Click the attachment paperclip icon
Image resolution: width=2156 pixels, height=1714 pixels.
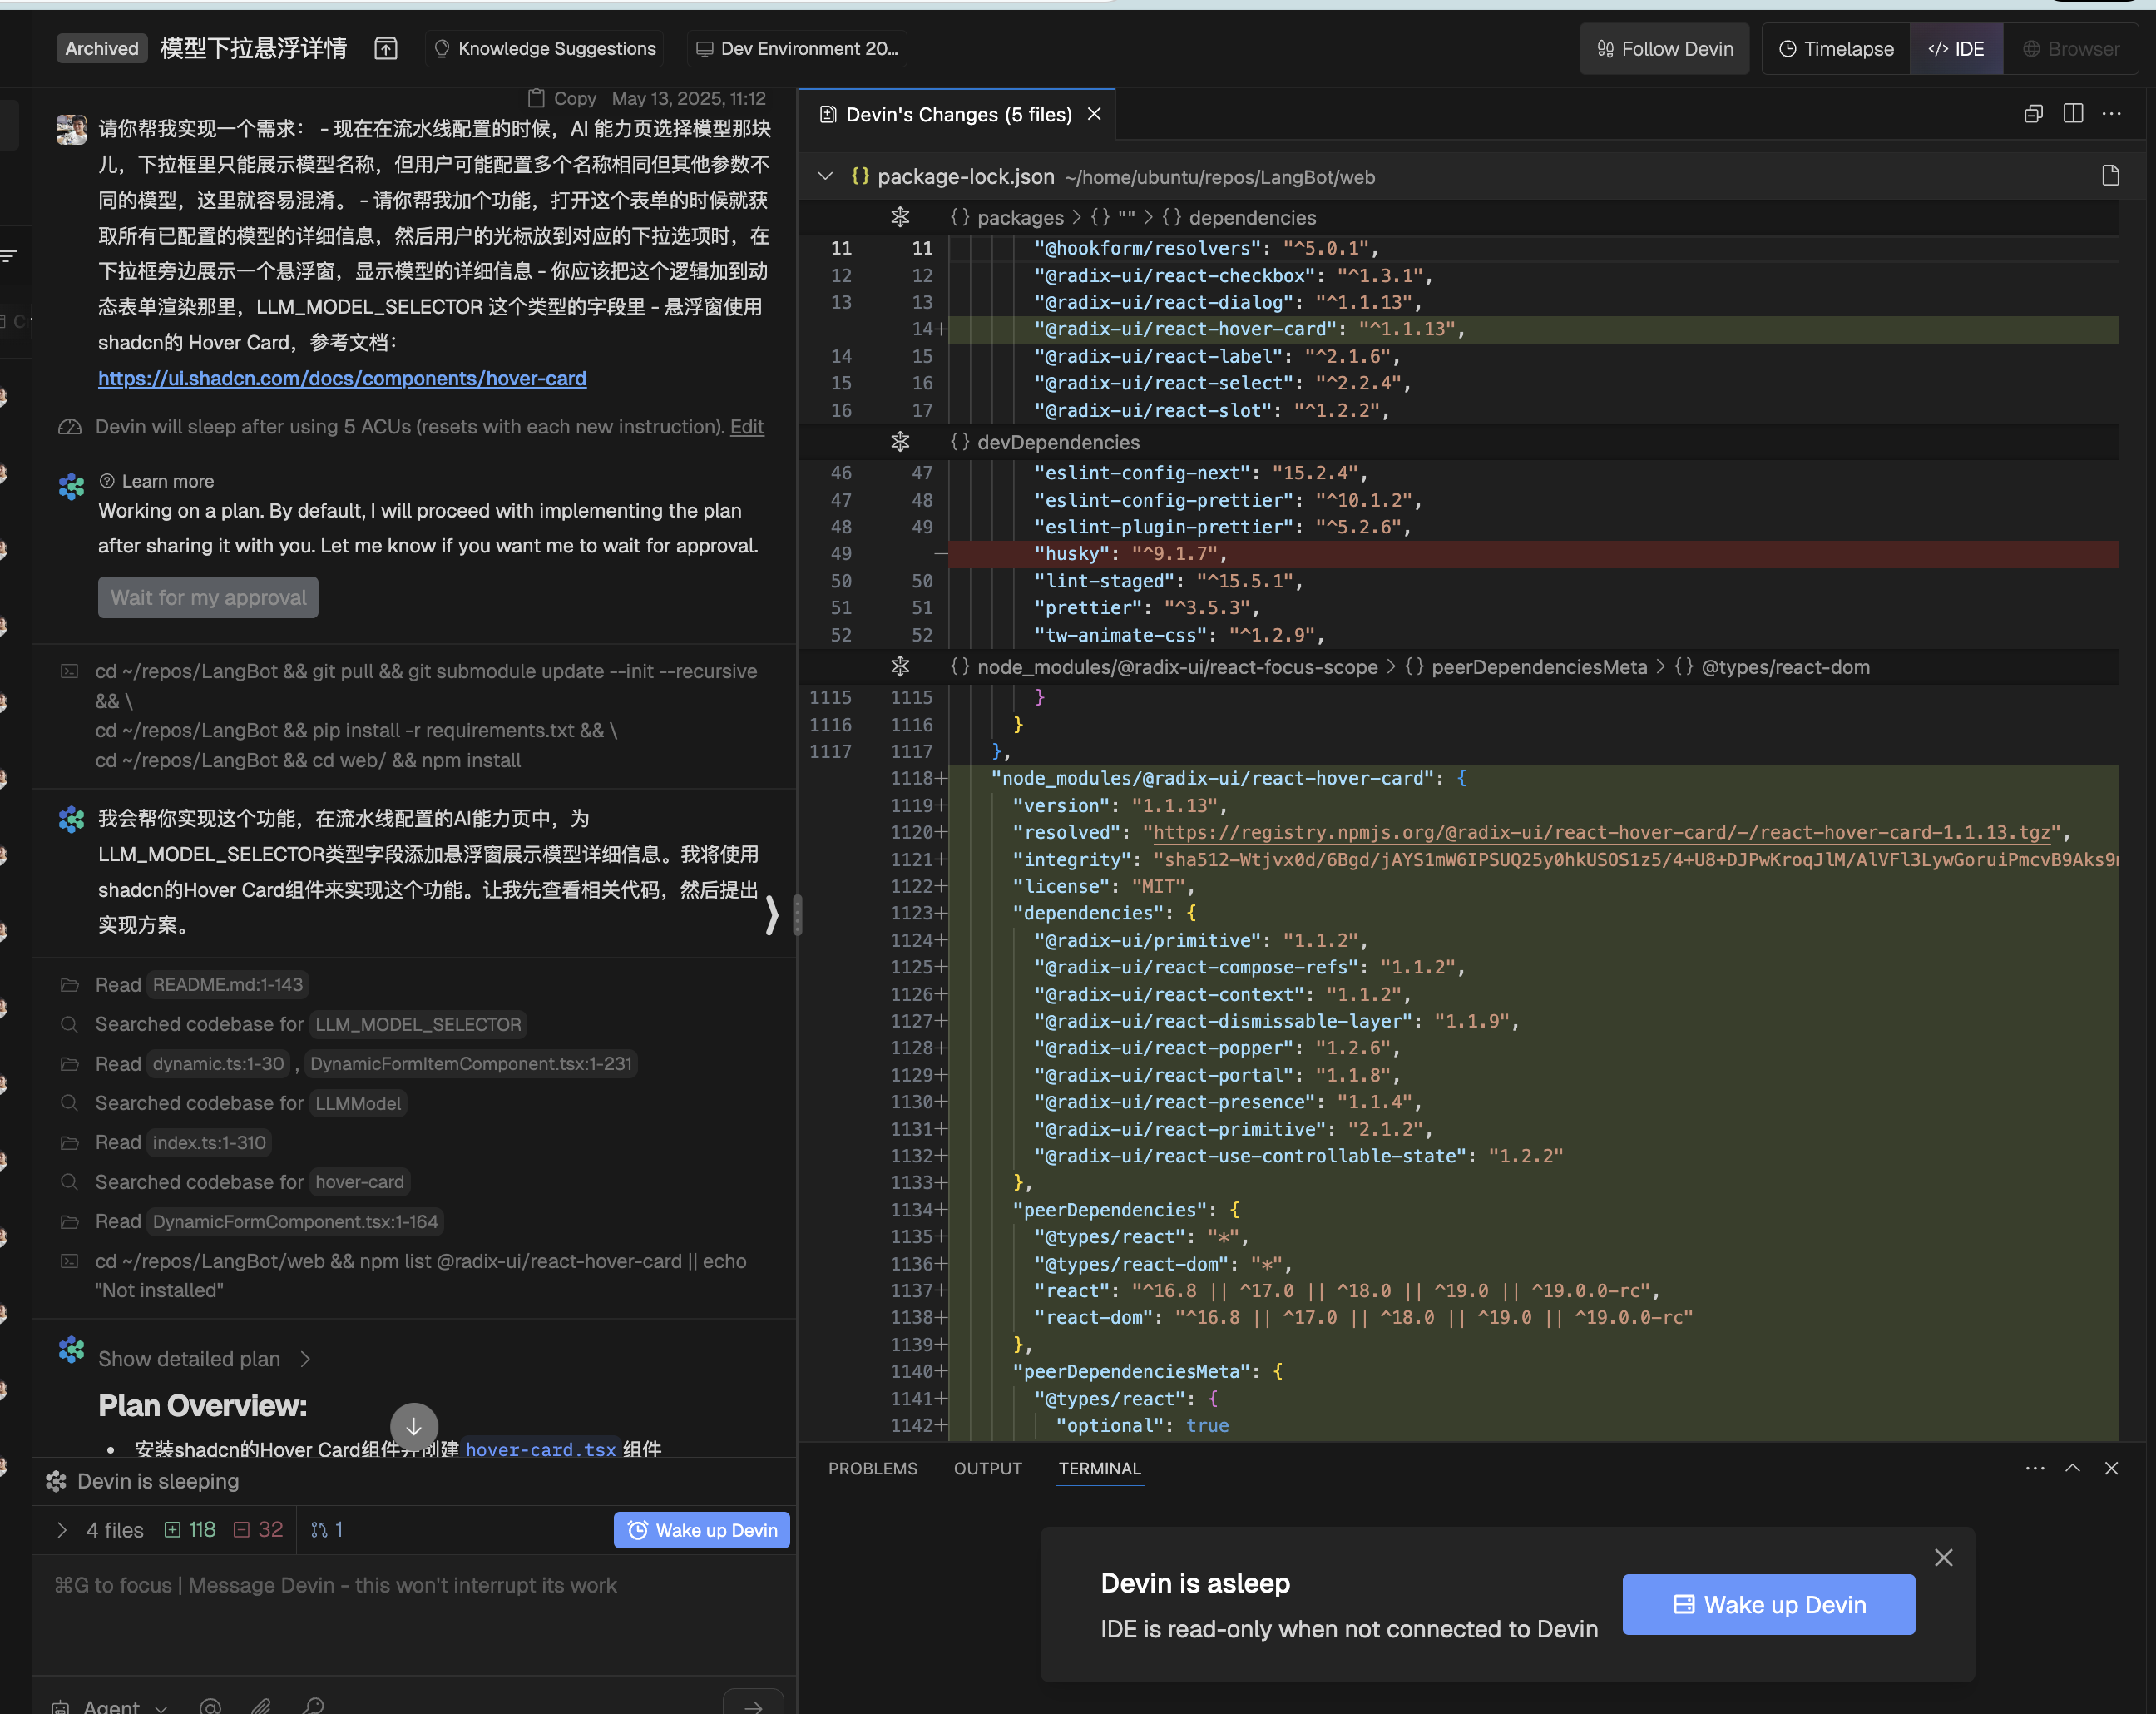click(261, 1706)
